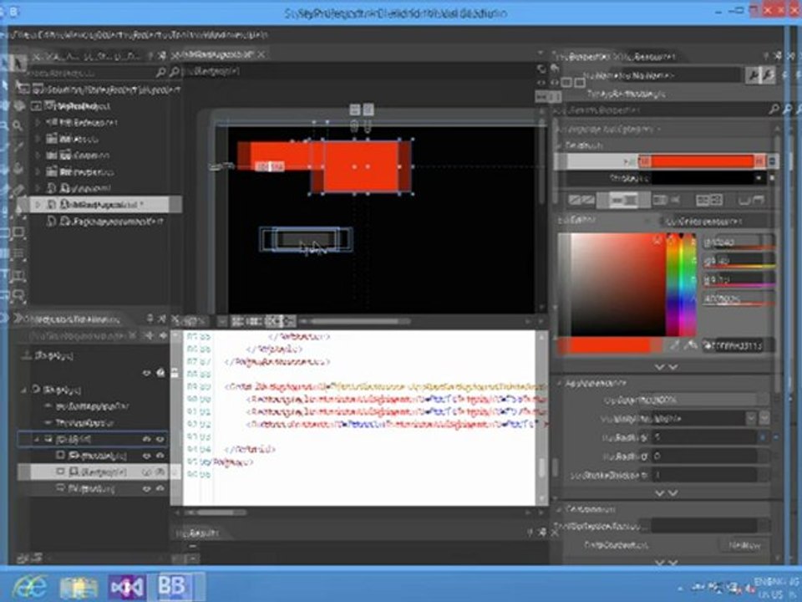The height and width of the screenshot is (602, 802).
Task: Click the new storyboard plus icon in Objects panel
Action: [x=149, y=335]
